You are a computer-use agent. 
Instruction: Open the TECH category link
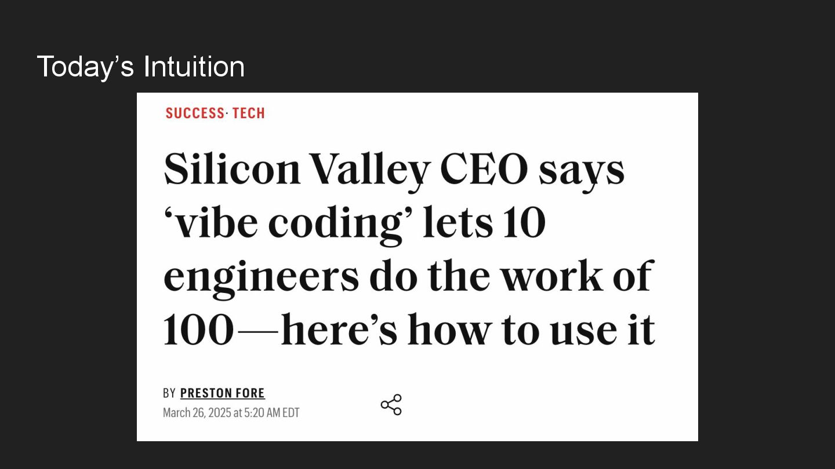[x=248, y=113]
